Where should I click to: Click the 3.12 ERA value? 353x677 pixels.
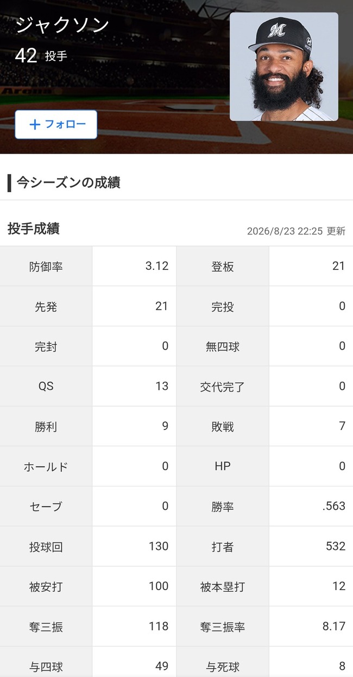[x=157, y=266]
